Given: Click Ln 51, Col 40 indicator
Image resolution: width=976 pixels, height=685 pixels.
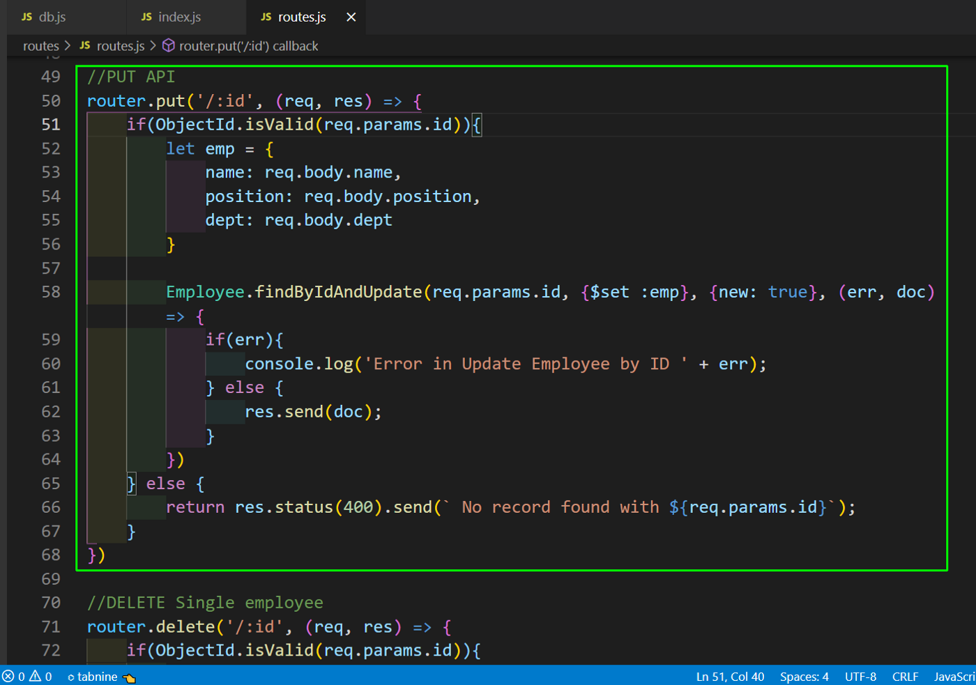Looking at the screenshot, I should 730,677.
